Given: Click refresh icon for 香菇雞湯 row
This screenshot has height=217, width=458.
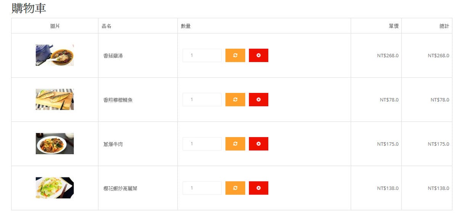Looking at the screenshot, I should (x=235, y=55).
